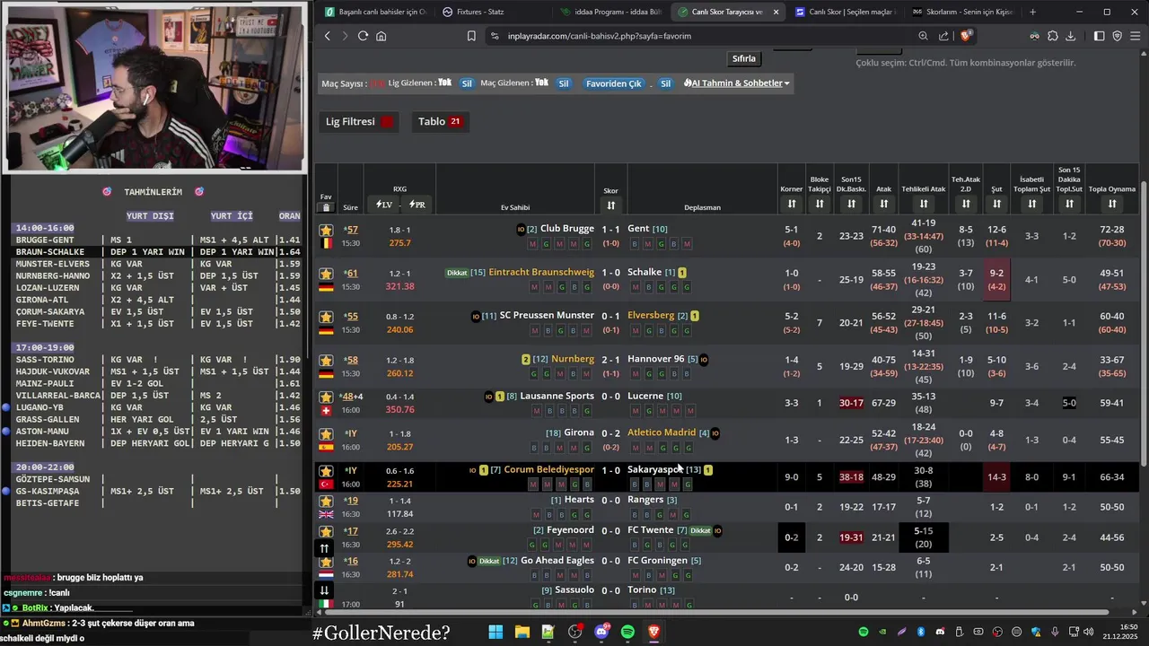1149x646 pixels.
Task: Open File Explorer from taskbar
Action: click(522, 633)
